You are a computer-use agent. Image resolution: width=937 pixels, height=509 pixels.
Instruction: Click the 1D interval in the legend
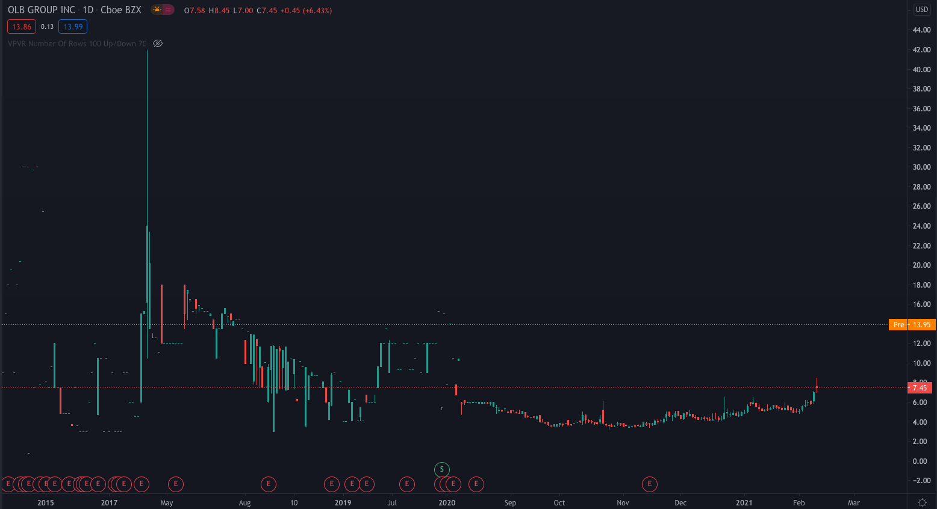tap(88, 10)
